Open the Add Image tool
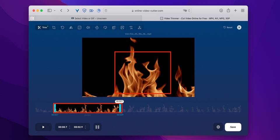Screen dimensions: 280x140 (x=123, y=27)
